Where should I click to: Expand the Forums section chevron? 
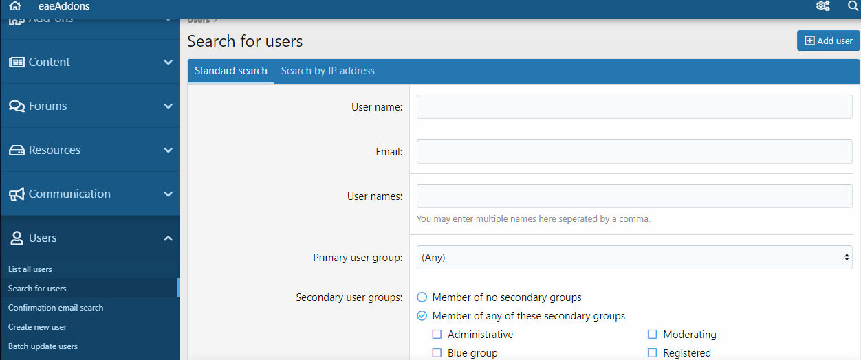click(x=168, y=106)
